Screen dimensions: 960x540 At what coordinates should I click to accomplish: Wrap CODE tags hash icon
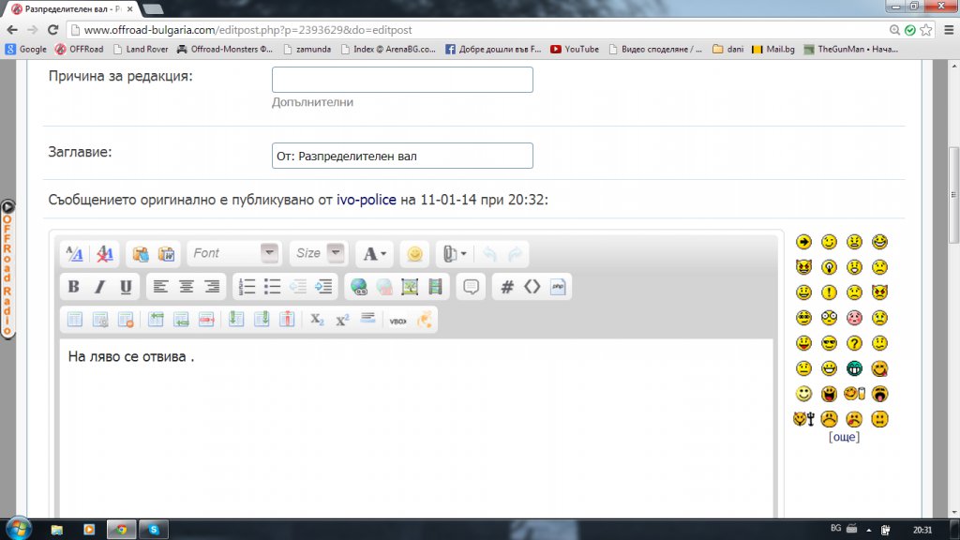coord(507,287)
